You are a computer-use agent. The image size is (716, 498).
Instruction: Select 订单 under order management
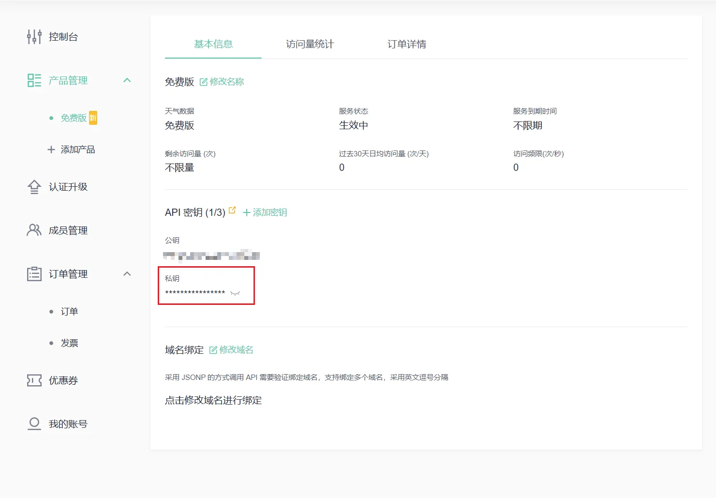pyautogui.click(x=69, y=311)
